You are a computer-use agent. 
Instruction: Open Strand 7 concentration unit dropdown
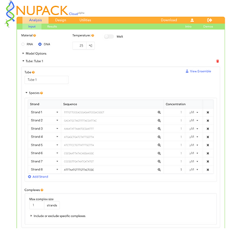click(x=194, y=161)
